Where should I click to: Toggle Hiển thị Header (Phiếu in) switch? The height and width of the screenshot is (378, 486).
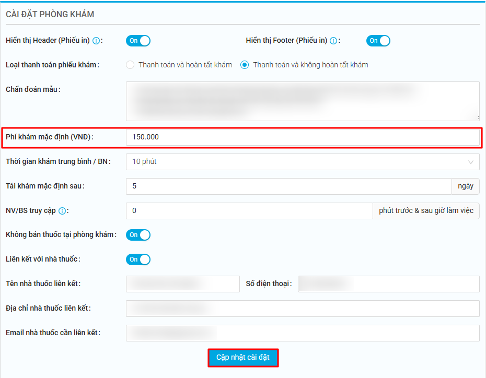[x=138, y=41]
